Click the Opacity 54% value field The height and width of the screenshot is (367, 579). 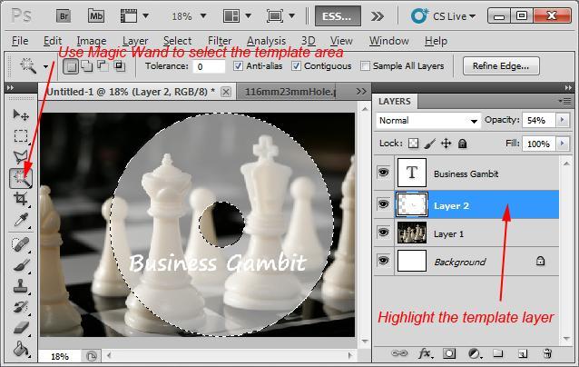pyautogui.click(x=539, y=120)
